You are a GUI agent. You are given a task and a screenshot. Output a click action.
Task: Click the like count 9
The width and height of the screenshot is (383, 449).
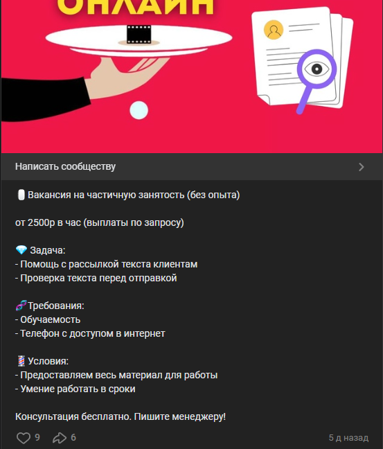click(x=37, y=437)
